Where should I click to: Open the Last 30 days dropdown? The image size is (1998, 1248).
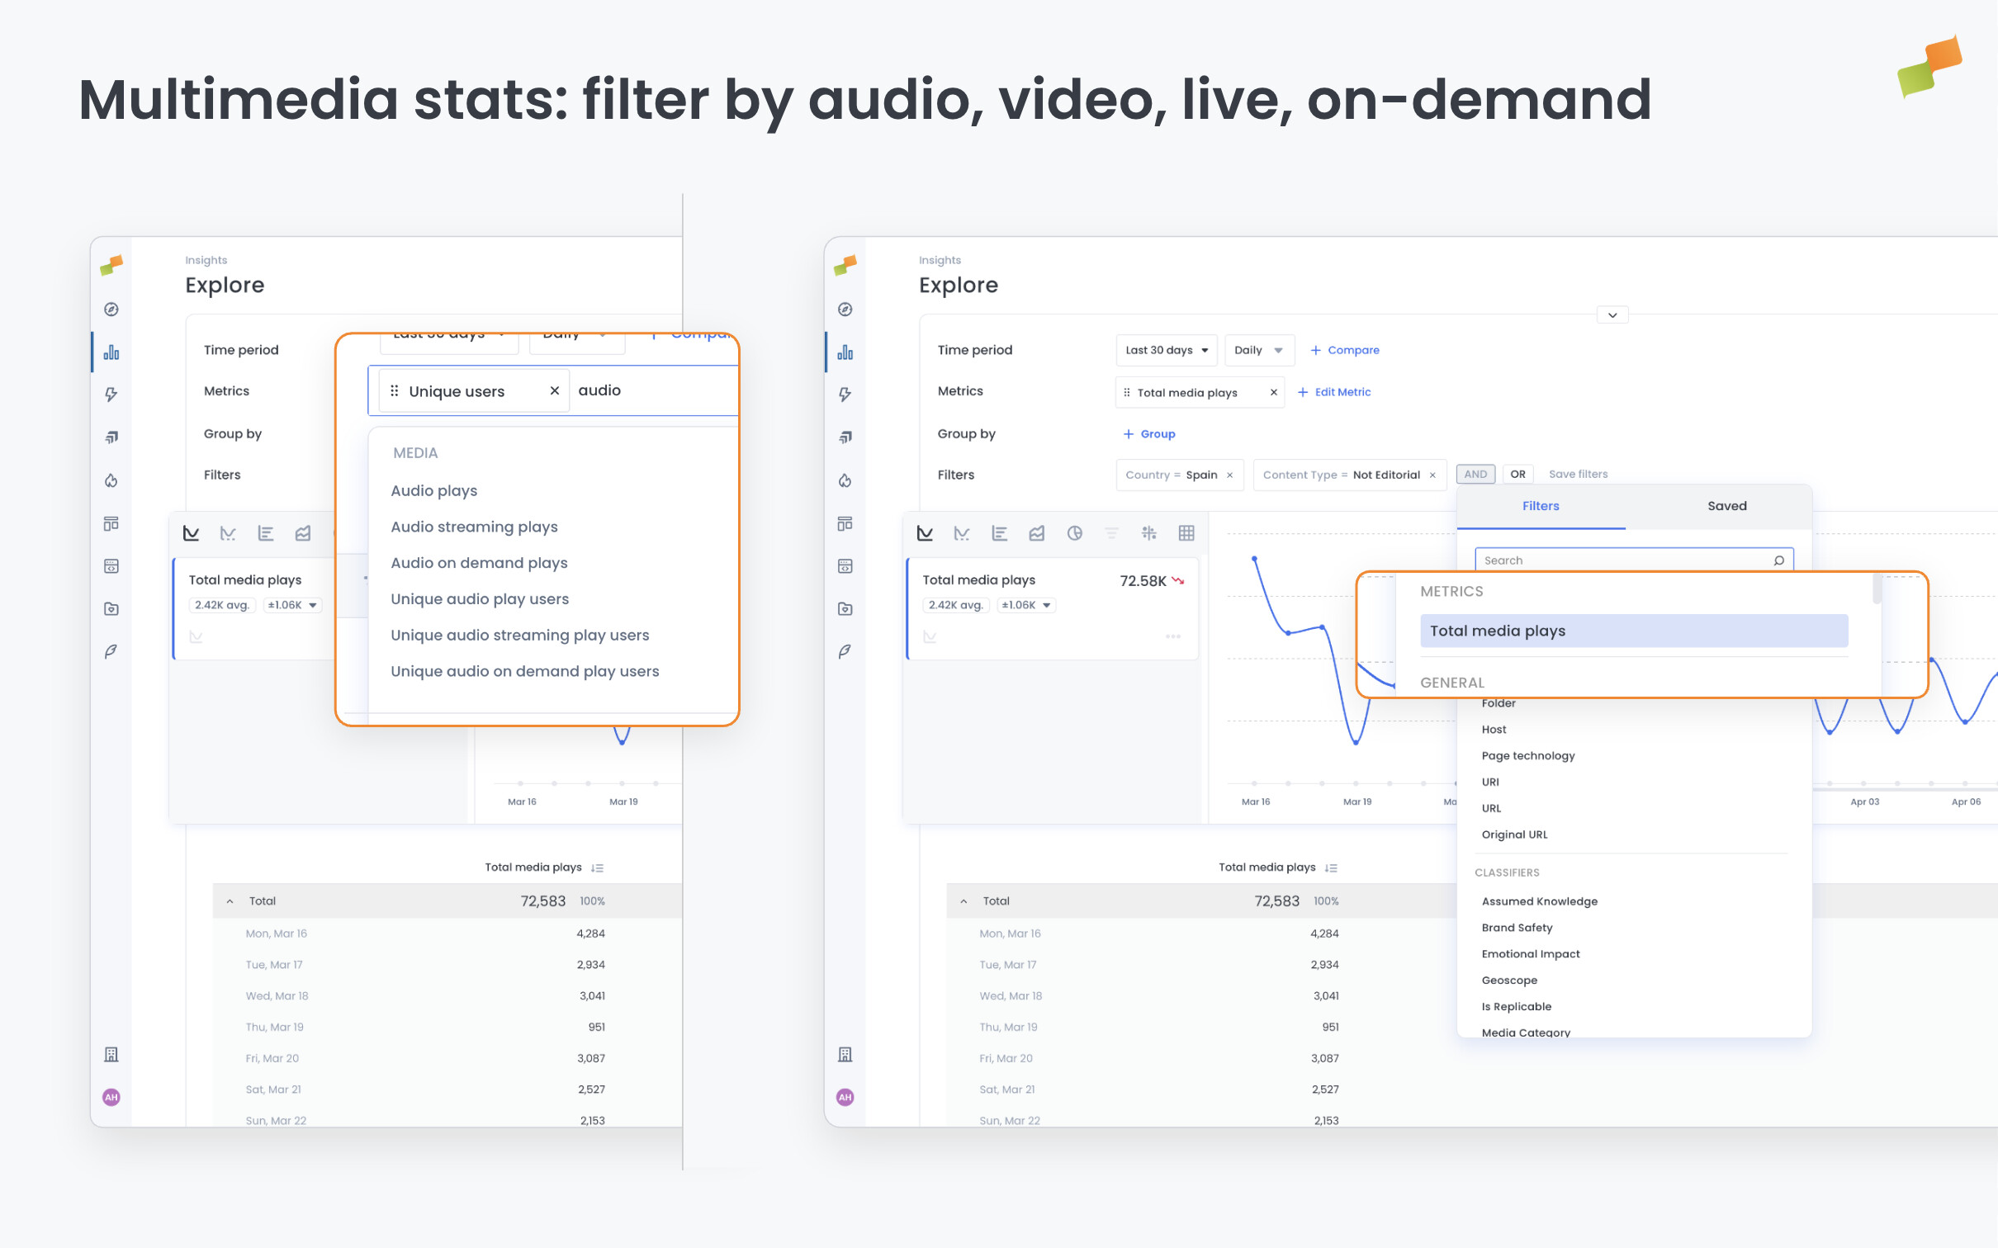(1166, 350)
